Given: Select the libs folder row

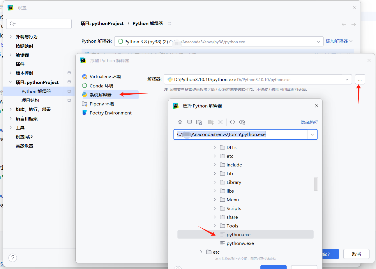Looking at the screenshot, I should 246,191.
